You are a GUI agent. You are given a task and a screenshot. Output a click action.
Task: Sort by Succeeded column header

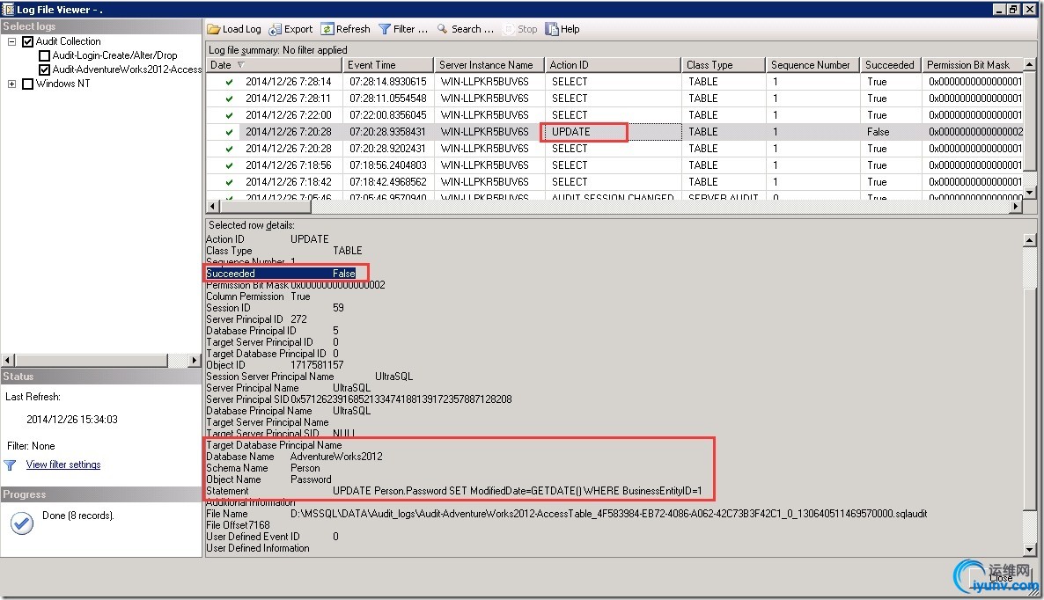click(890, 65)
